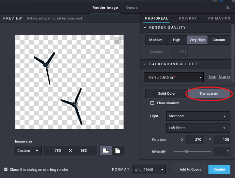Click the Rotation Y field

[222, 140]
